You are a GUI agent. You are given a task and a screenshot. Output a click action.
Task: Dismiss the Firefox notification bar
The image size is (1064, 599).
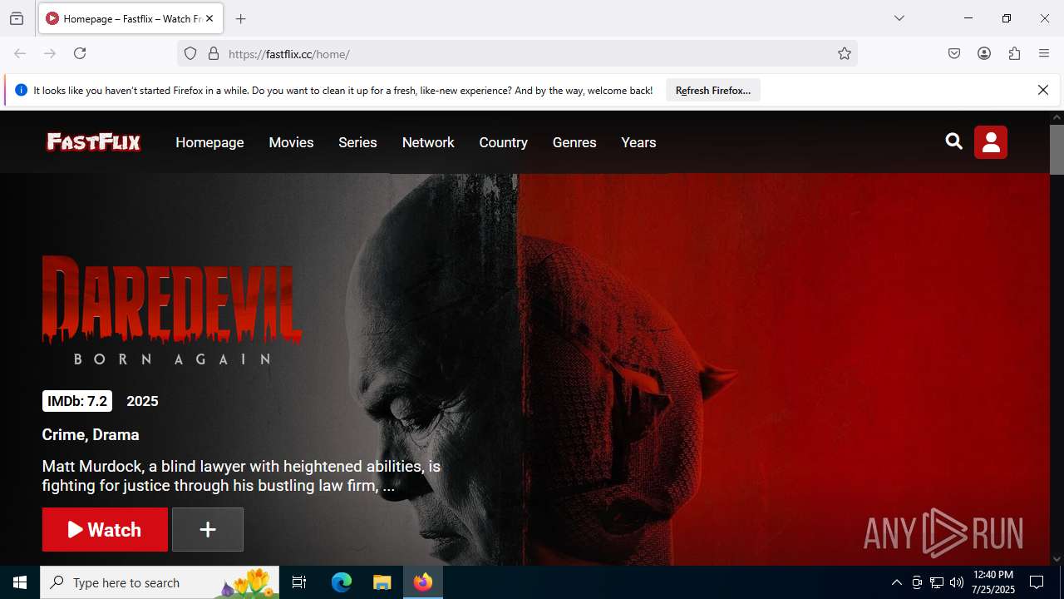(x=1043, y=90)
